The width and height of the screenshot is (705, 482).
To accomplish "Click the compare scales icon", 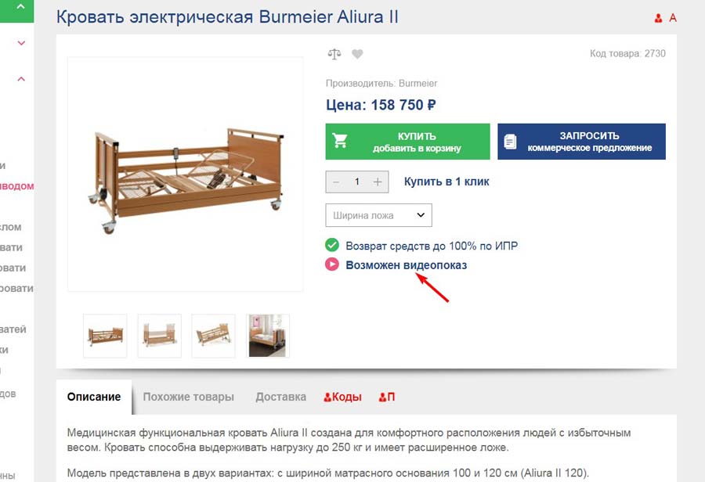I will coord(334,54).
